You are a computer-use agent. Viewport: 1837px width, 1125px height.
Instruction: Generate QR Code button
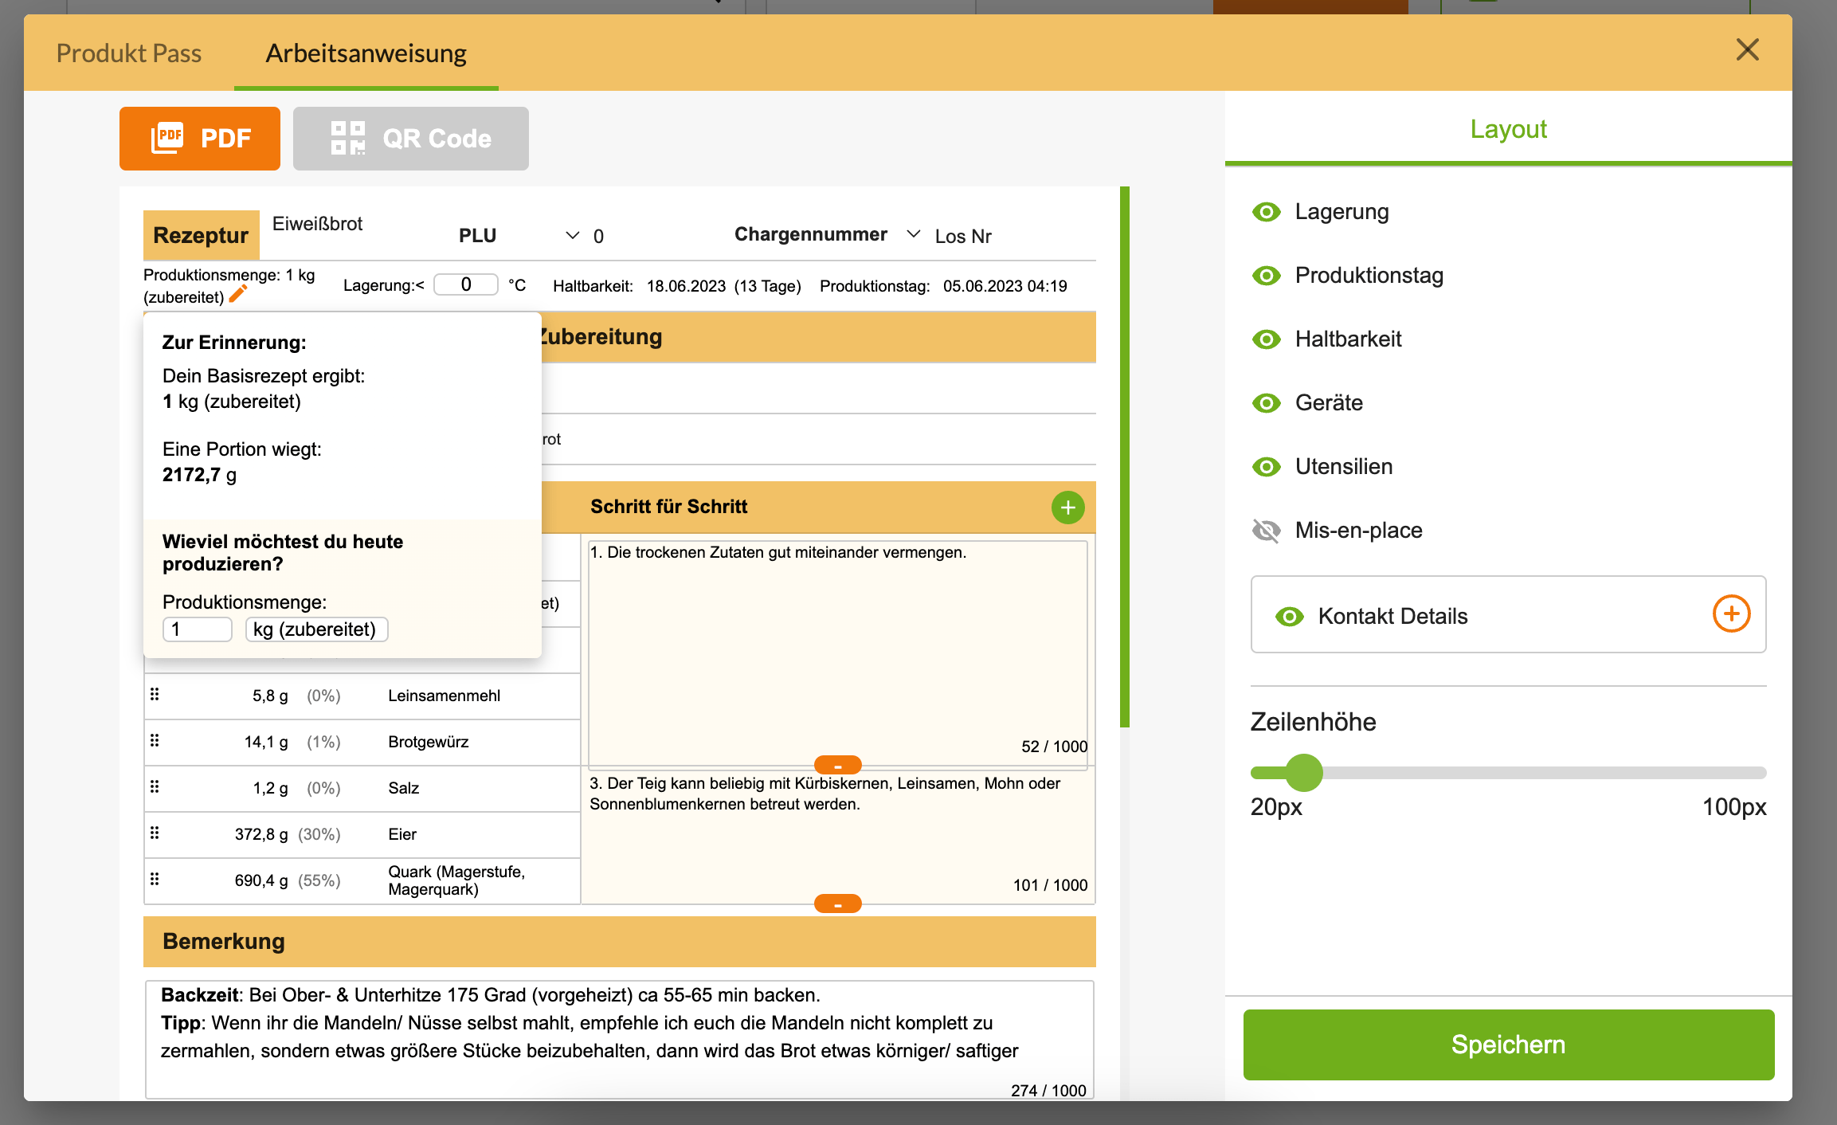411,139
